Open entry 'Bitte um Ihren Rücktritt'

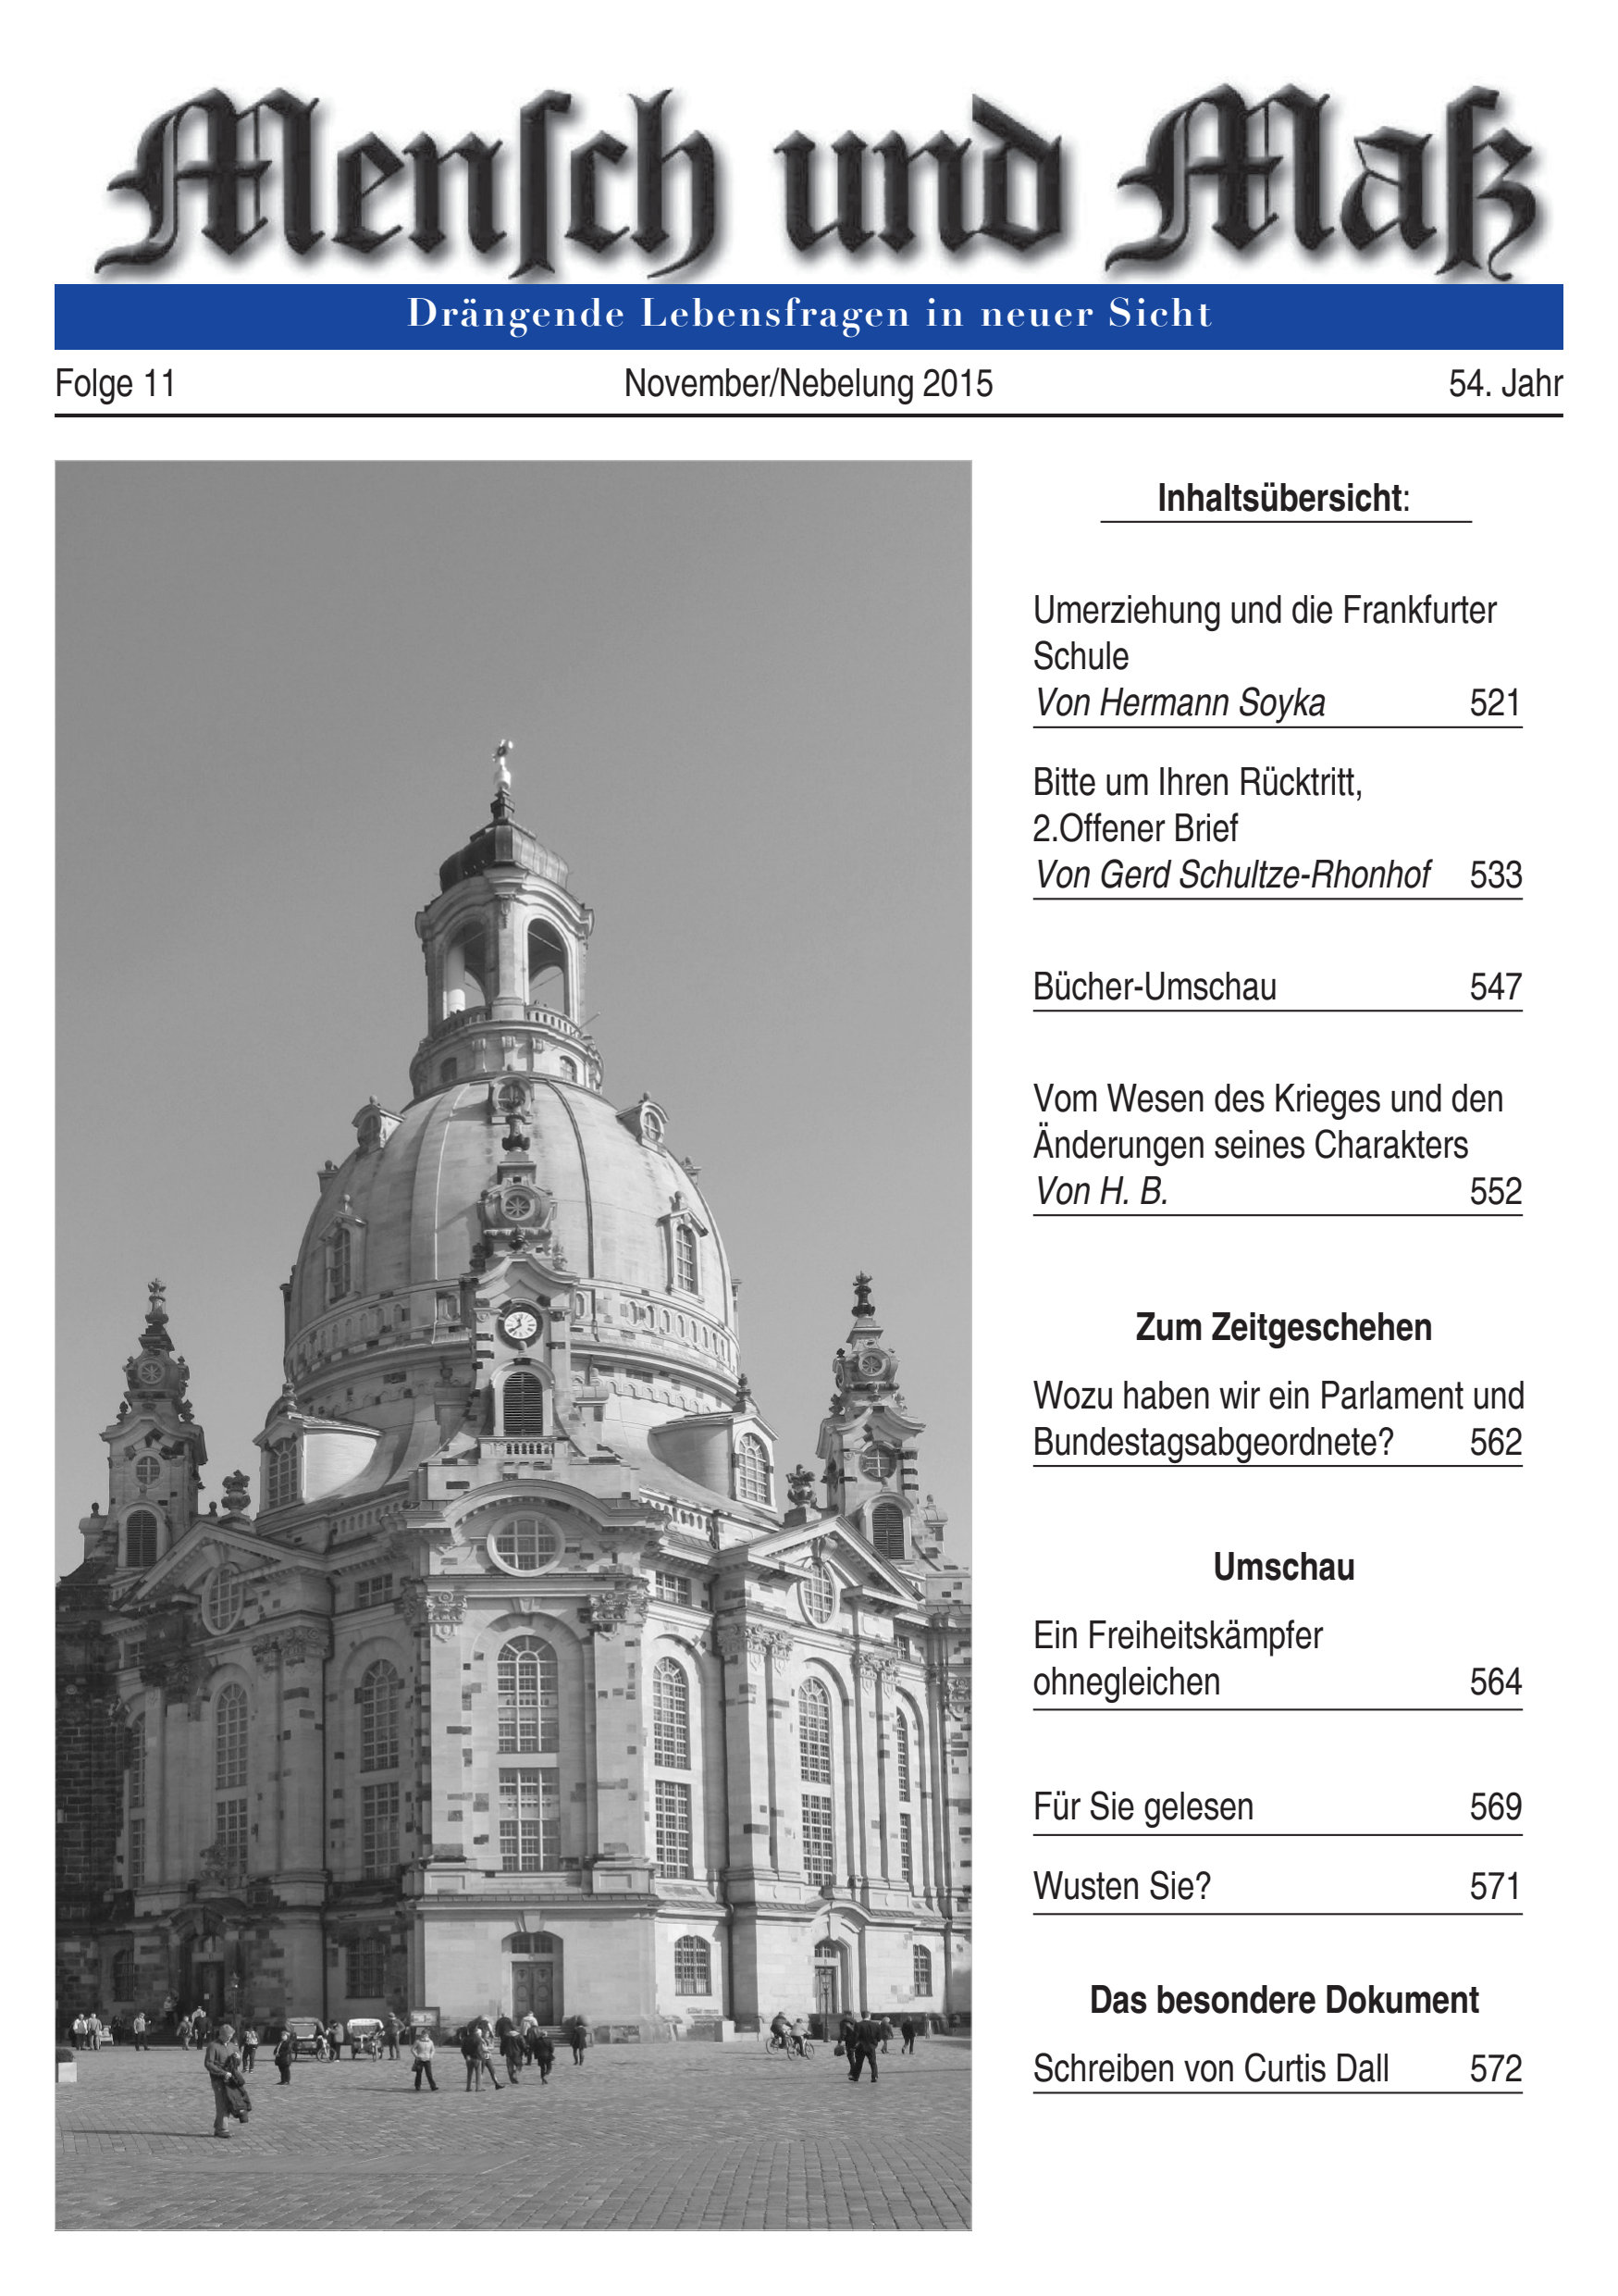pos(1197,782)
